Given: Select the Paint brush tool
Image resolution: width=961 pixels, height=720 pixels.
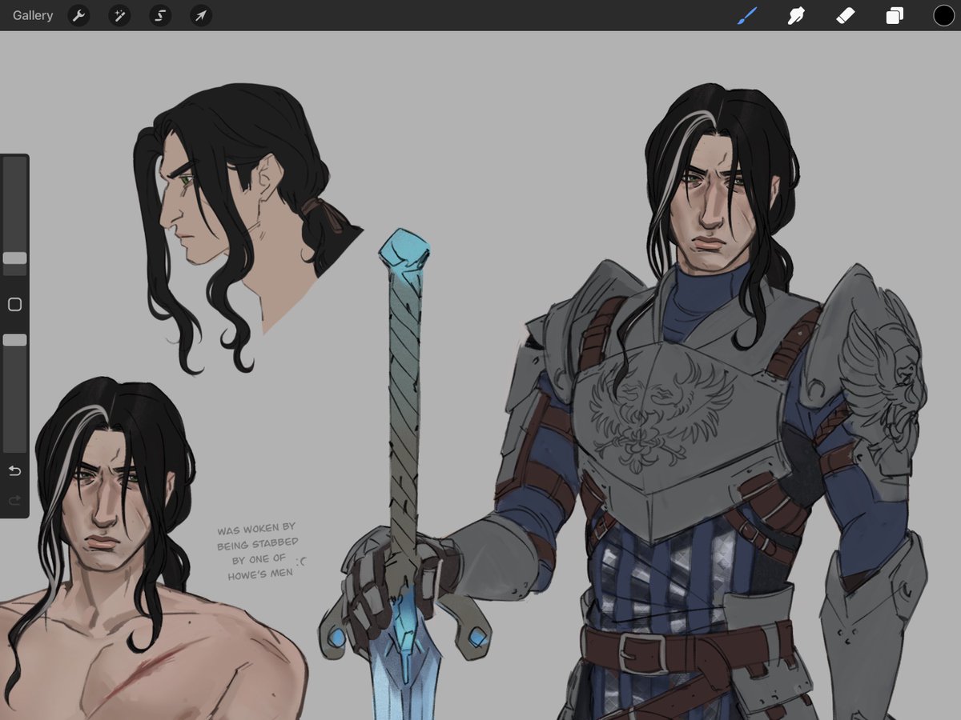Looking at the screenshot, I should point(746,15).
